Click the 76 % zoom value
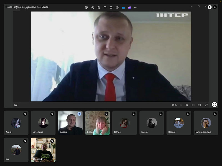Viewport: 222px width, 166px height. (174, 105)
